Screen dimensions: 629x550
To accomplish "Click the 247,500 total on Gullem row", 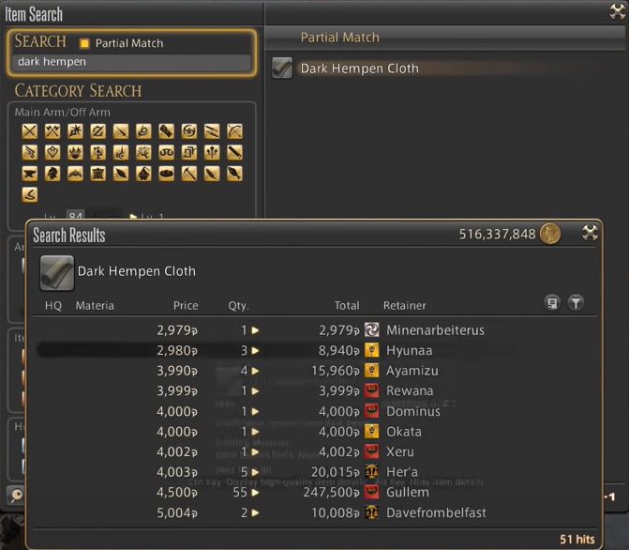I will 331,492.
